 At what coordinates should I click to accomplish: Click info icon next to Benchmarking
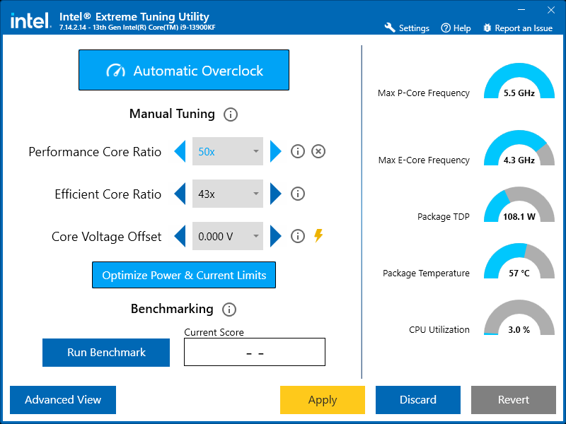(x=229, y=310)
